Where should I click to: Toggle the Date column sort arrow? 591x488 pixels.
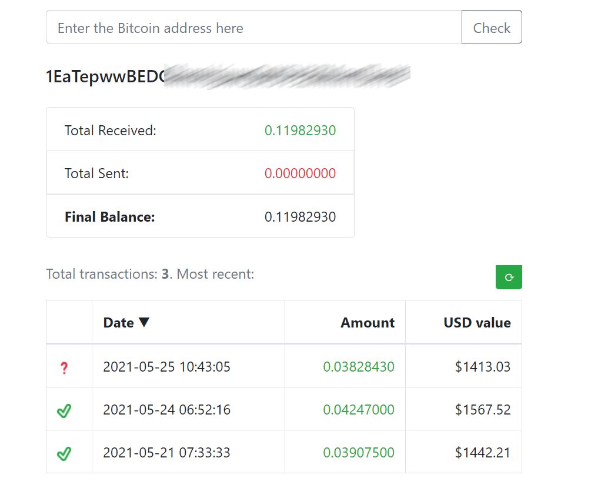tap(144, 322)
